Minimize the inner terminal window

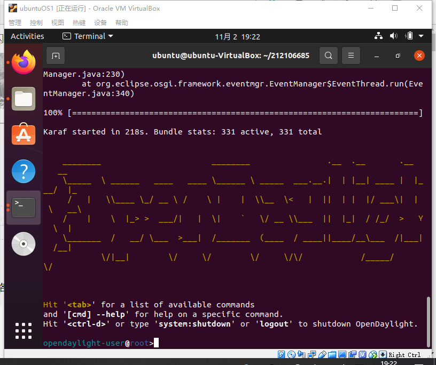click(x=377, y=56)
